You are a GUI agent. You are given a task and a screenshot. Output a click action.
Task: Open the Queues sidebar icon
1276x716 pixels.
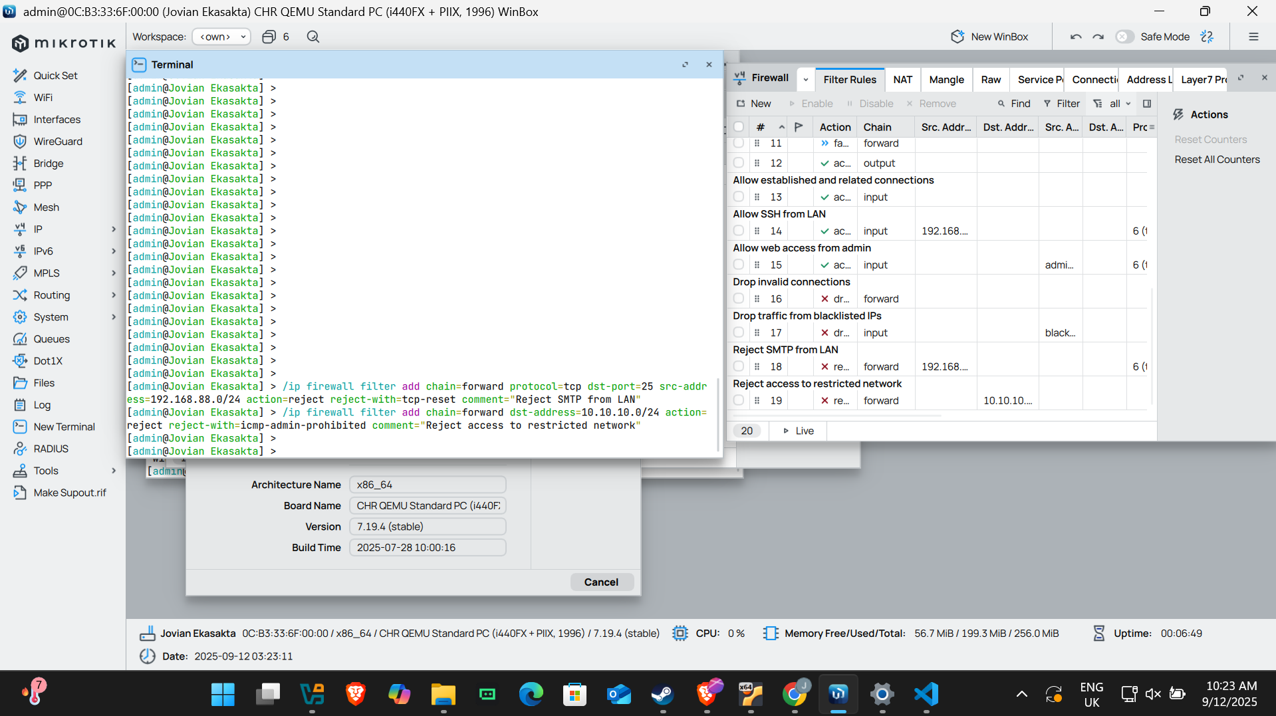pos(20,339)
